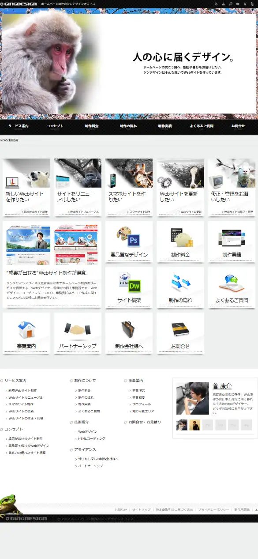The width and height of the screenshot is (258, 559).
Task: Select 制作料金 in the navigation bar
Action: click(x=92, y=126)
